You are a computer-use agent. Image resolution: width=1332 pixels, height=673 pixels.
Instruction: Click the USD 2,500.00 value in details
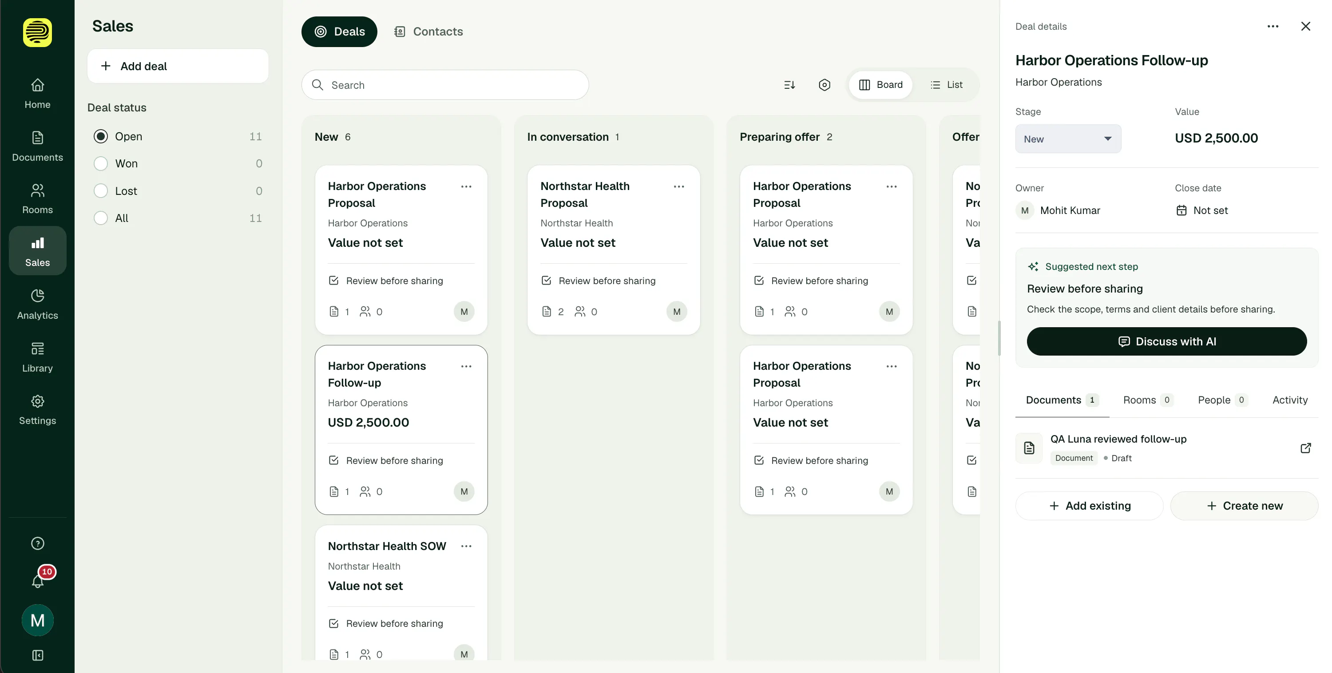tap(1216, 138)
